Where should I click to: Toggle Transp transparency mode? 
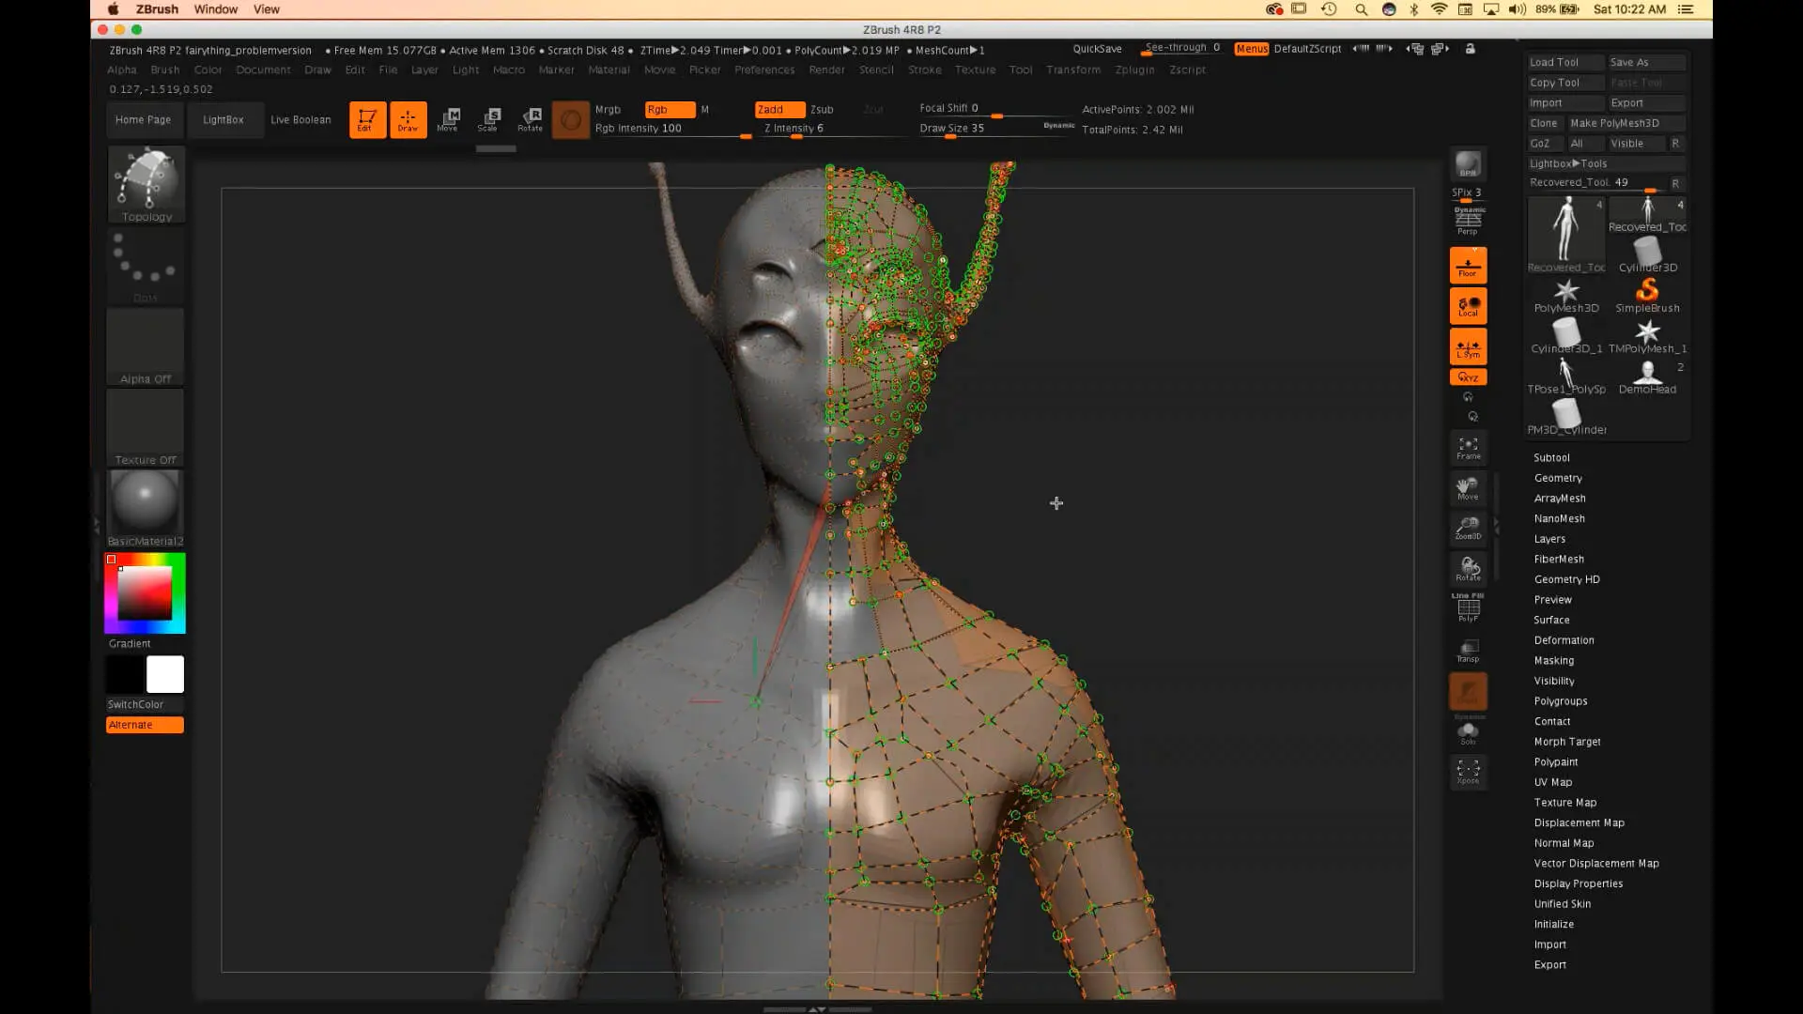[1468, 650]
